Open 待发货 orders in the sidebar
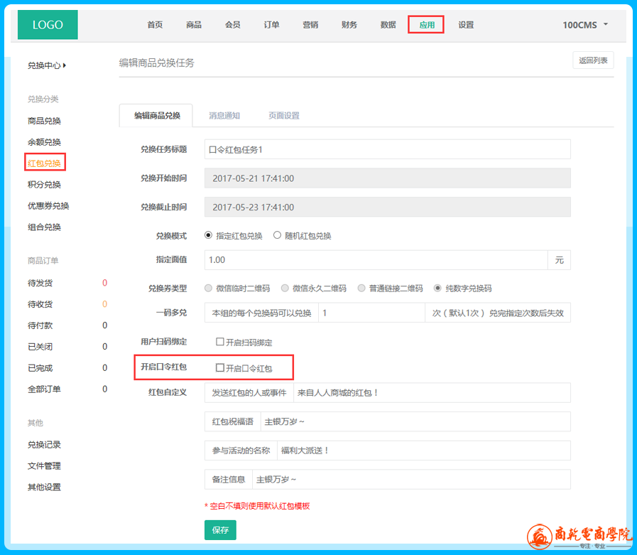This screenshot has height=555, width=637. pos(40,283)
